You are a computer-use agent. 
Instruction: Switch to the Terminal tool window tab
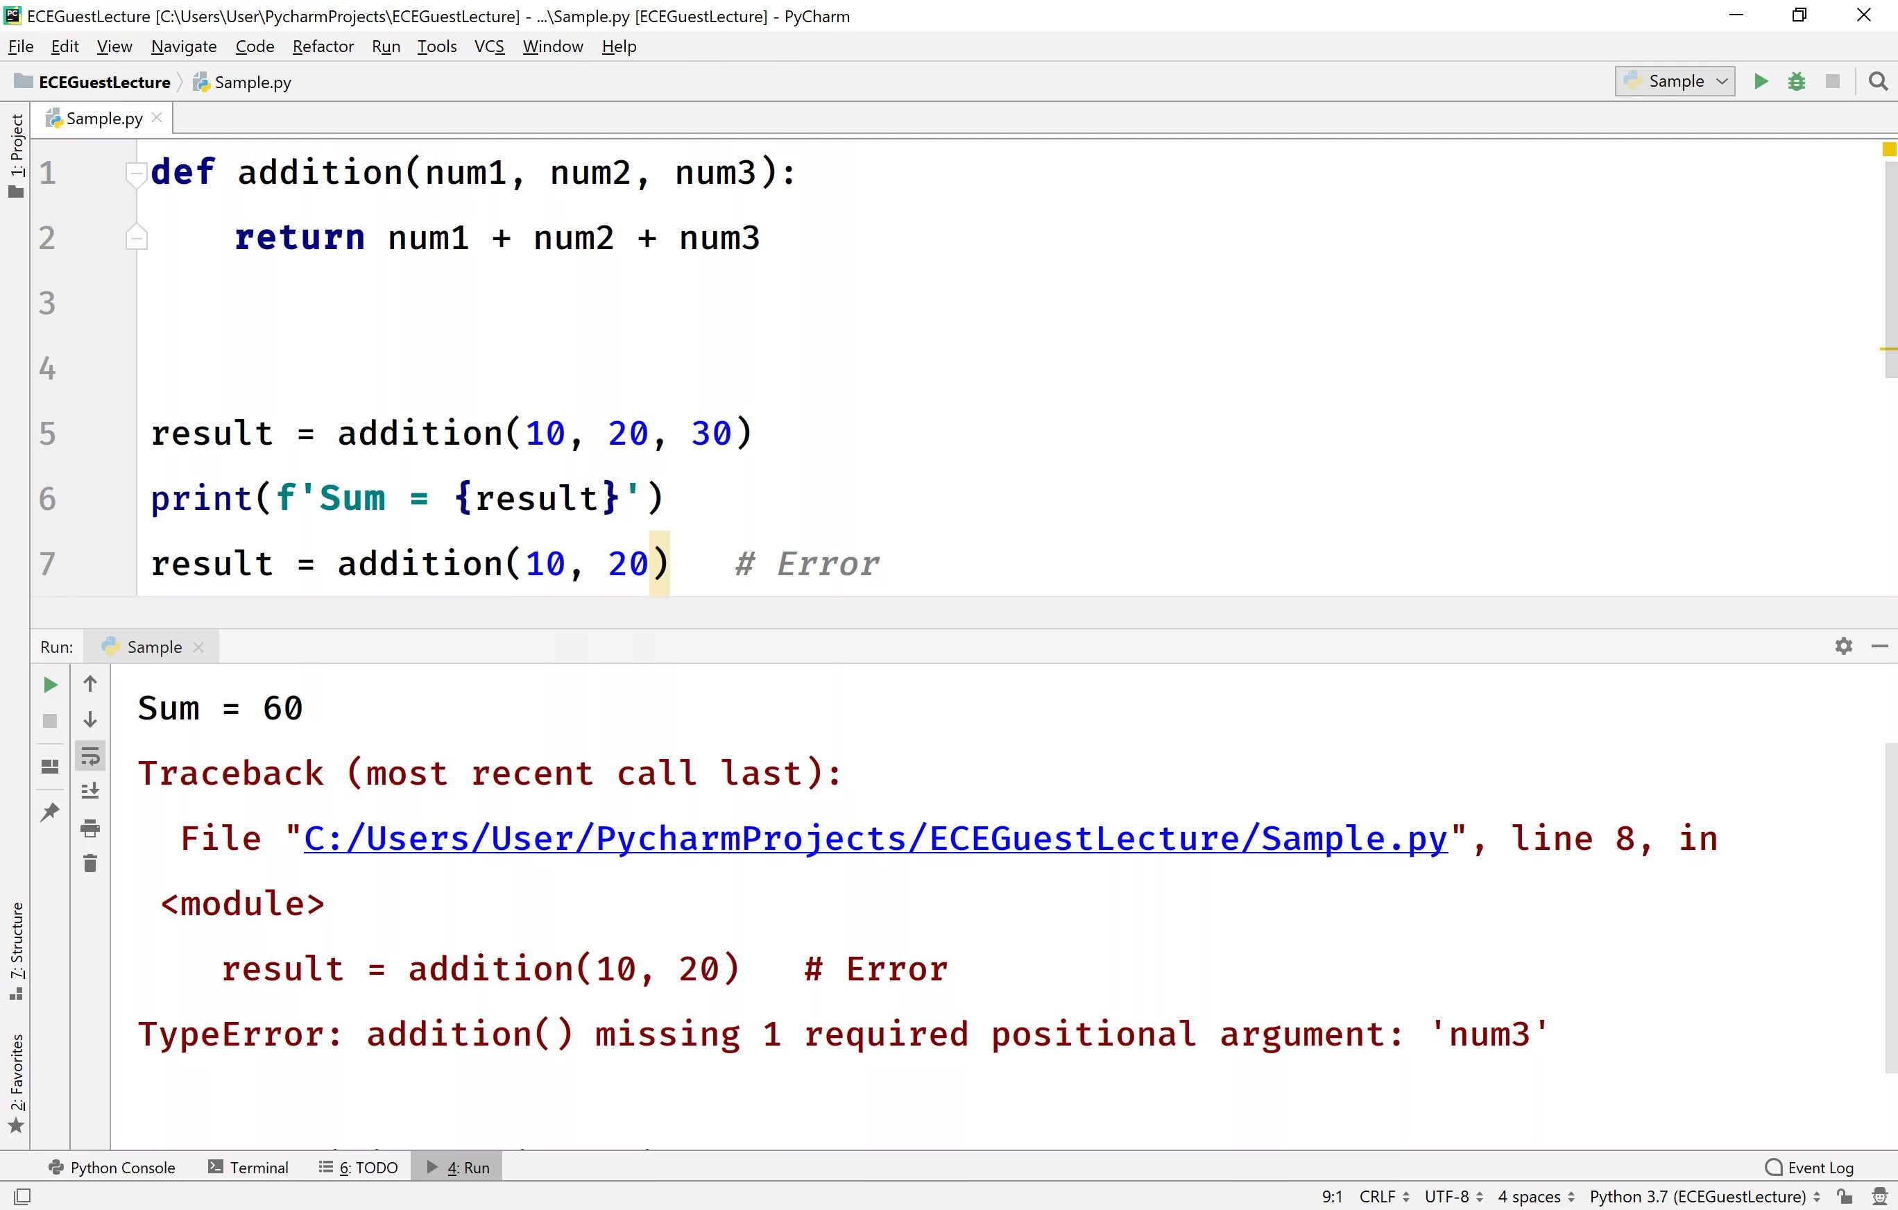248,1168
